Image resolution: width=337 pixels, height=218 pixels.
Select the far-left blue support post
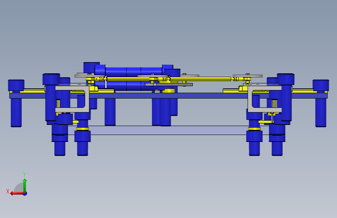click(x=16, y=104)
